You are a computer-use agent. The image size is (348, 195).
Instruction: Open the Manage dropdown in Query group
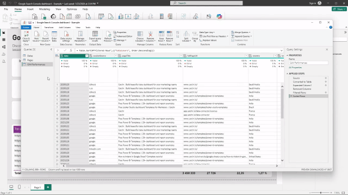tap(120, 40)
